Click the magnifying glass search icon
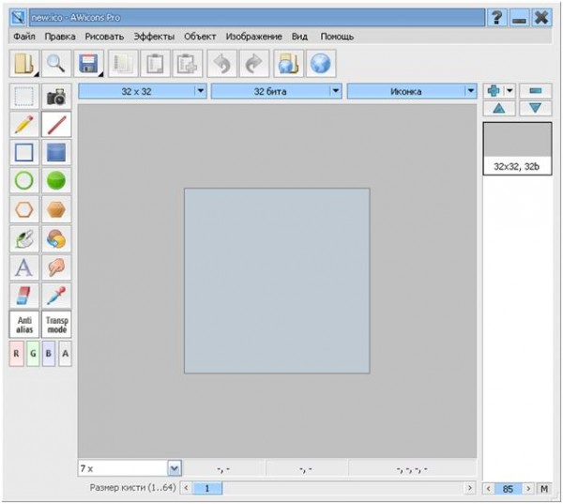 pos(56,64)
